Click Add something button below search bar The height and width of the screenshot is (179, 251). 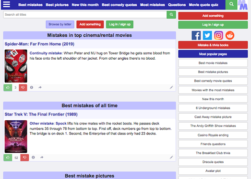click(x=90, y=24)
